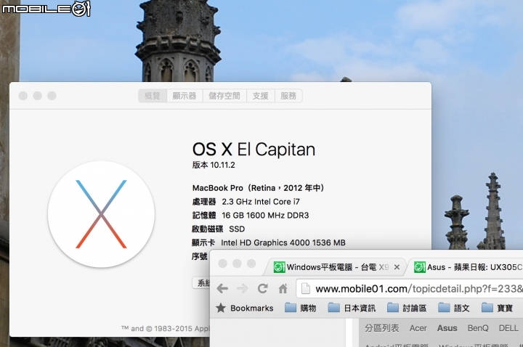The width and height of the screenshot is (523, 347).
Task: Click the 系統 report button in About This Mac
Action: (201, 283)
